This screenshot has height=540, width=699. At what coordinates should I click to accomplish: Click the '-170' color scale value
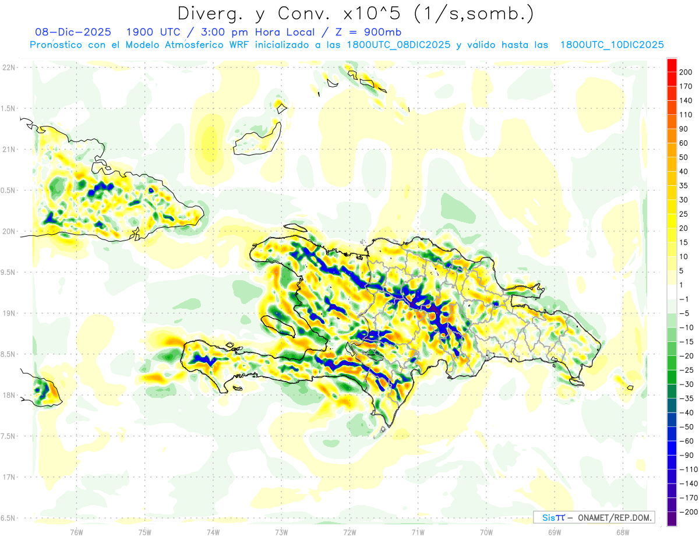pyautogui.click(x=688, y=497)
